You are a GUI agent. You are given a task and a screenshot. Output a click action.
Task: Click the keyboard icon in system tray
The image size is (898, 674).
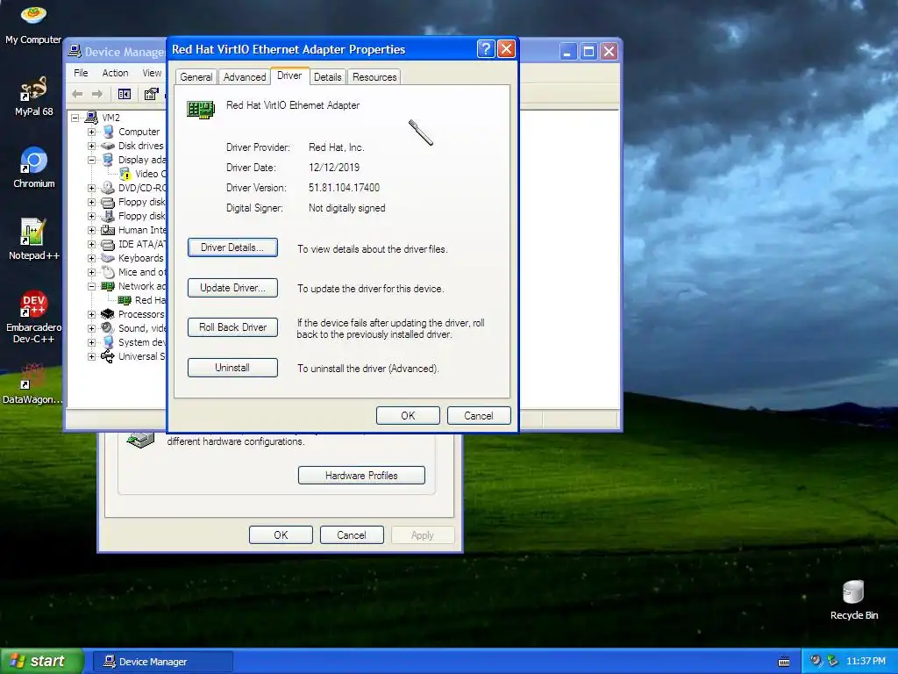pos(784,662)
